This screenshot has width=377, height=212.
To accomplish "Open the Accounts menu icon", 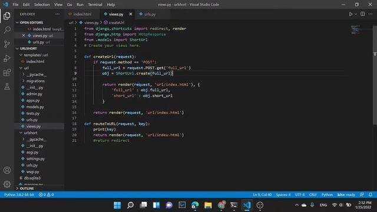I will (x=7, y=170).
